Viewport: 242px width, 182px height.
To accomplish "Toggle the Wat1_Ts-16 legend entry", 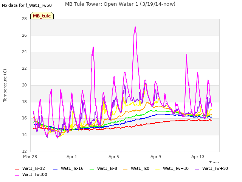I will [x=68, y=168].
